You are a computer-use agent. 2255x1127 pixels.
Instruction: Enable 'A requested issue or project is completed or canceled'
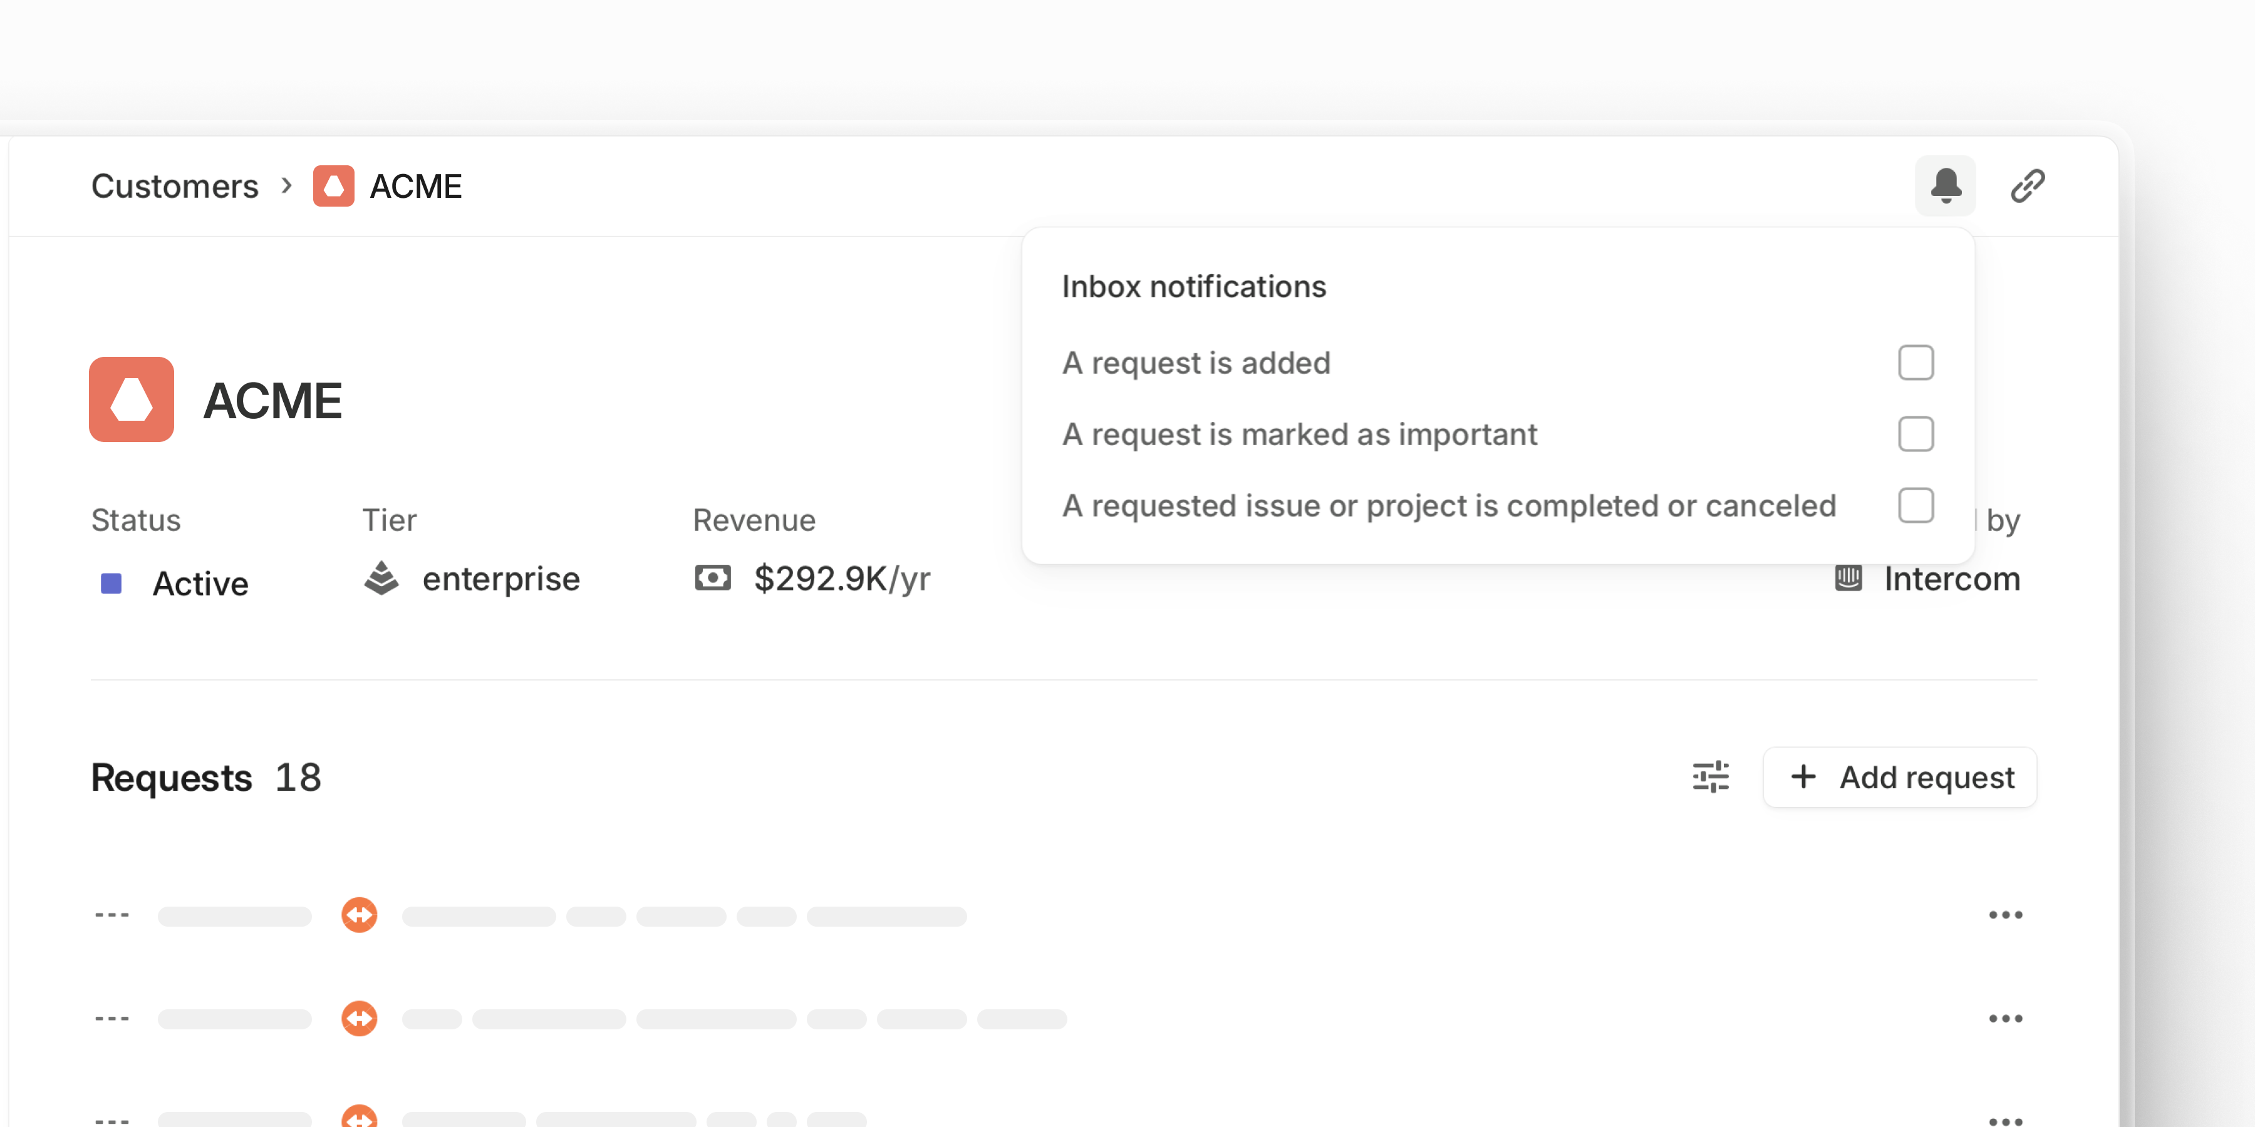pyautogui.click(x=1917, y=505)
